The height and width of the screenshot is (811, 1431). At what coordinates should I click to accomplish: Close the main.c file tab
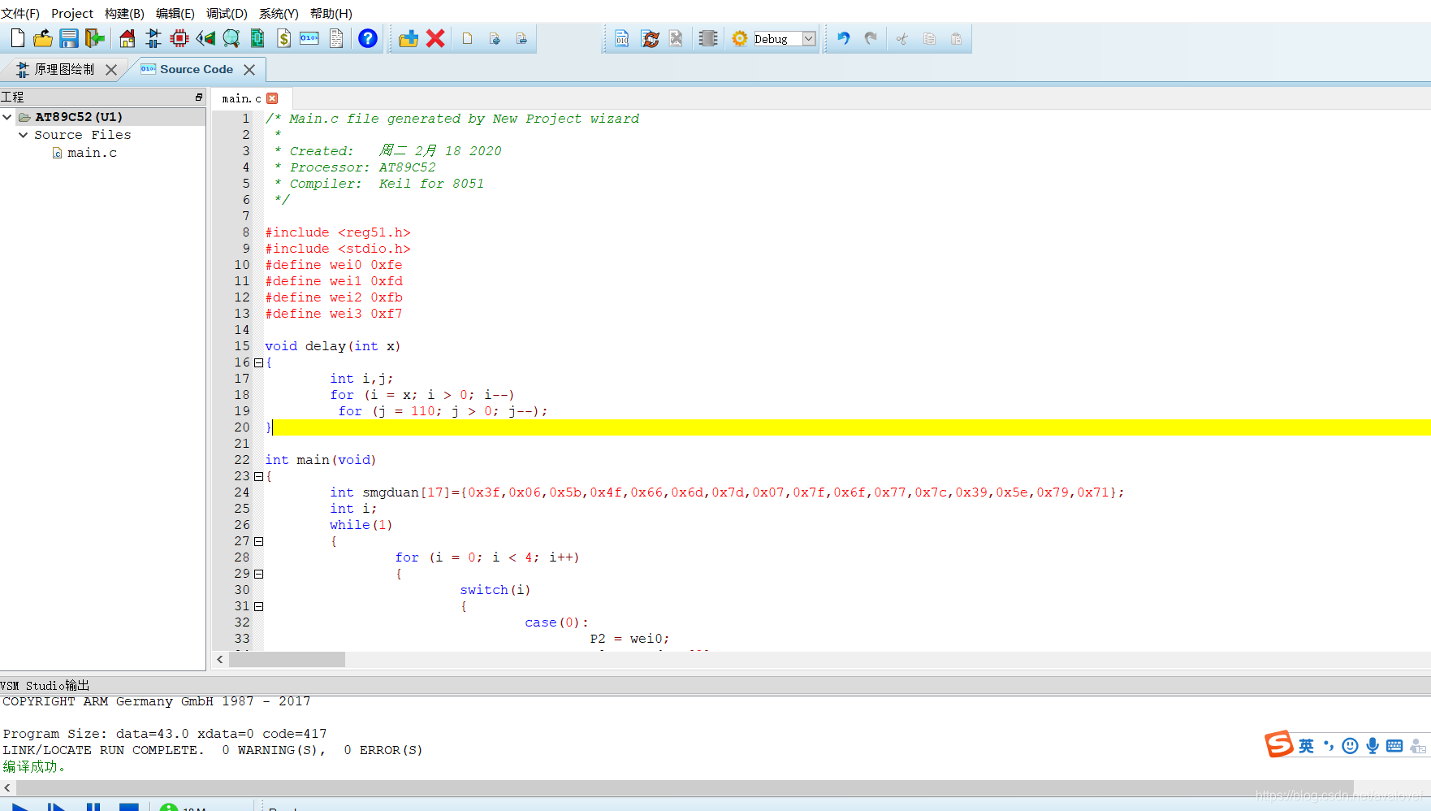point(273,98)
